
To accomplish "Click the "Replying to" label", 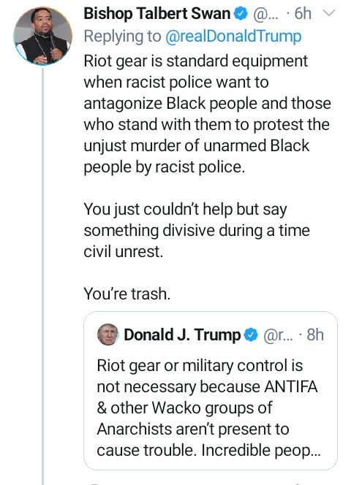I will pos(122,37).
